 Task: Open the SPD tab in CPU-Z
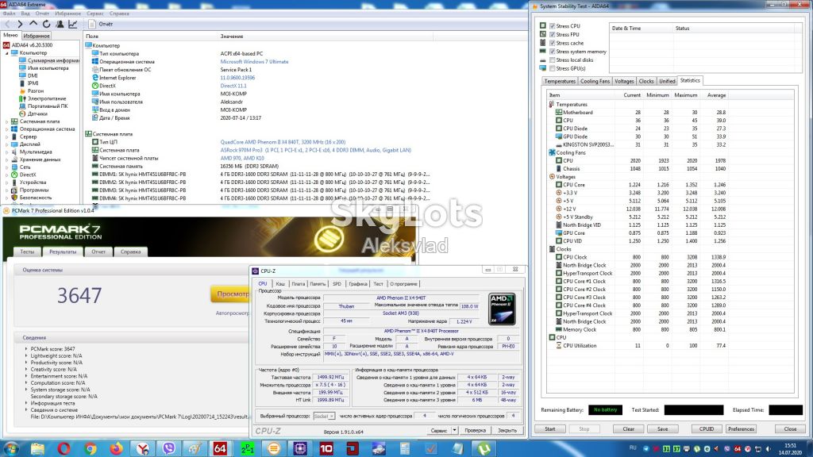(x=337, y=284)
